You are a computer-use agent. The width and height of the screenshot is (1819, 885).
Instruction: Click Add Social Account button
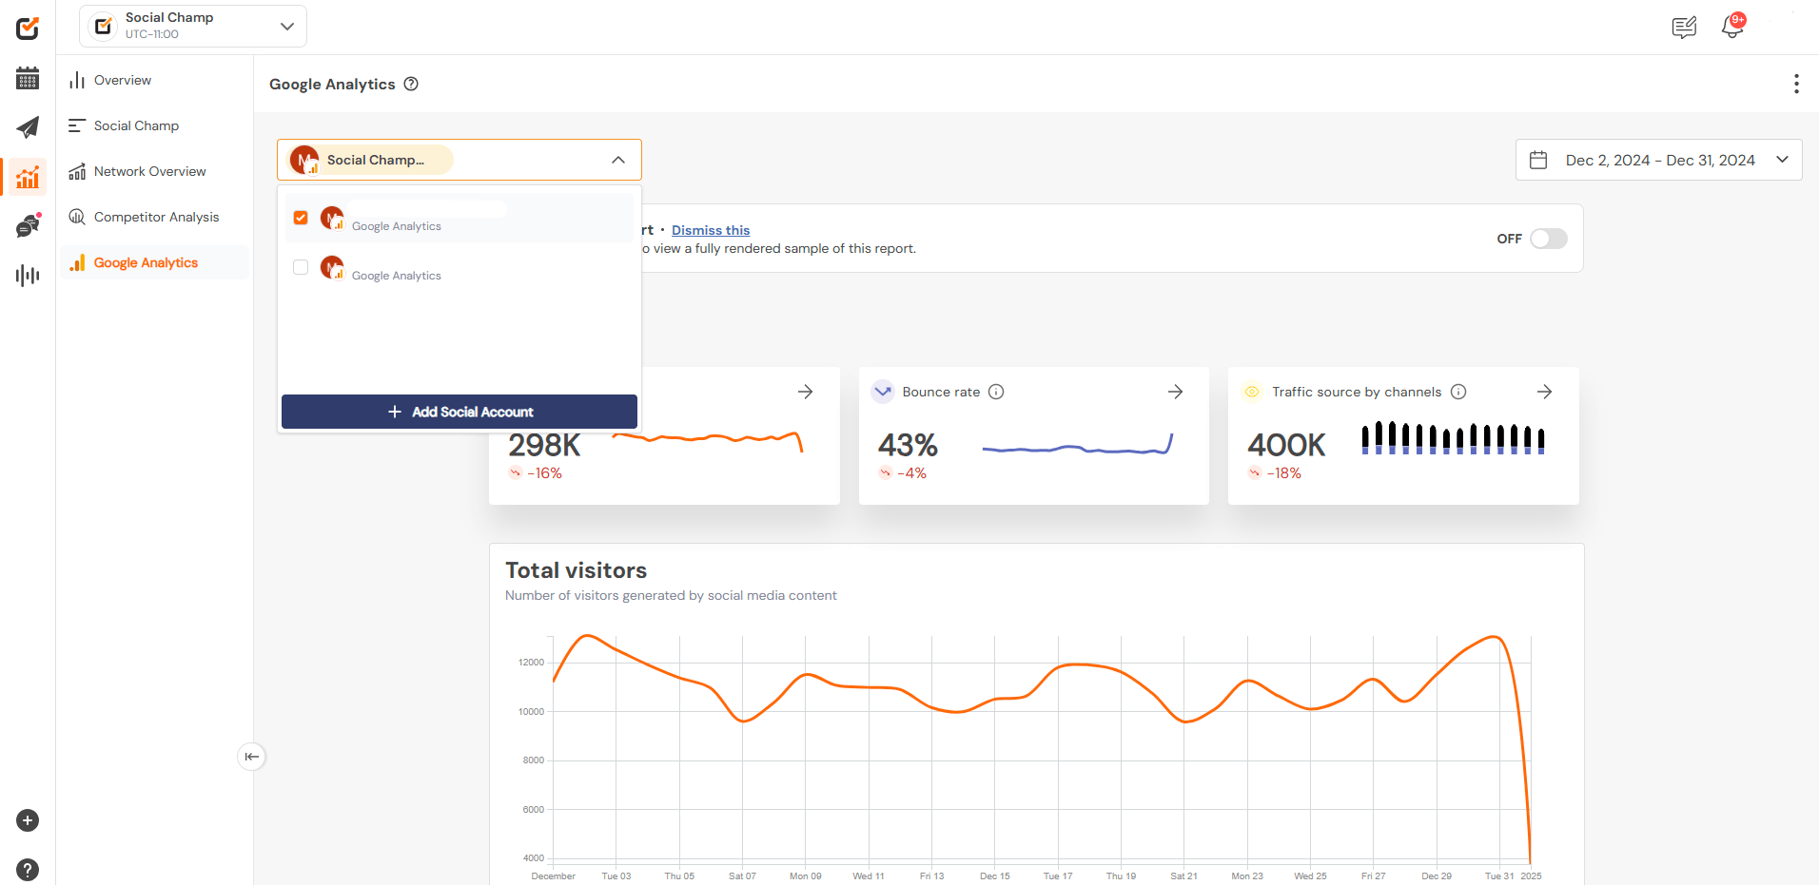(x=460, y=412)
